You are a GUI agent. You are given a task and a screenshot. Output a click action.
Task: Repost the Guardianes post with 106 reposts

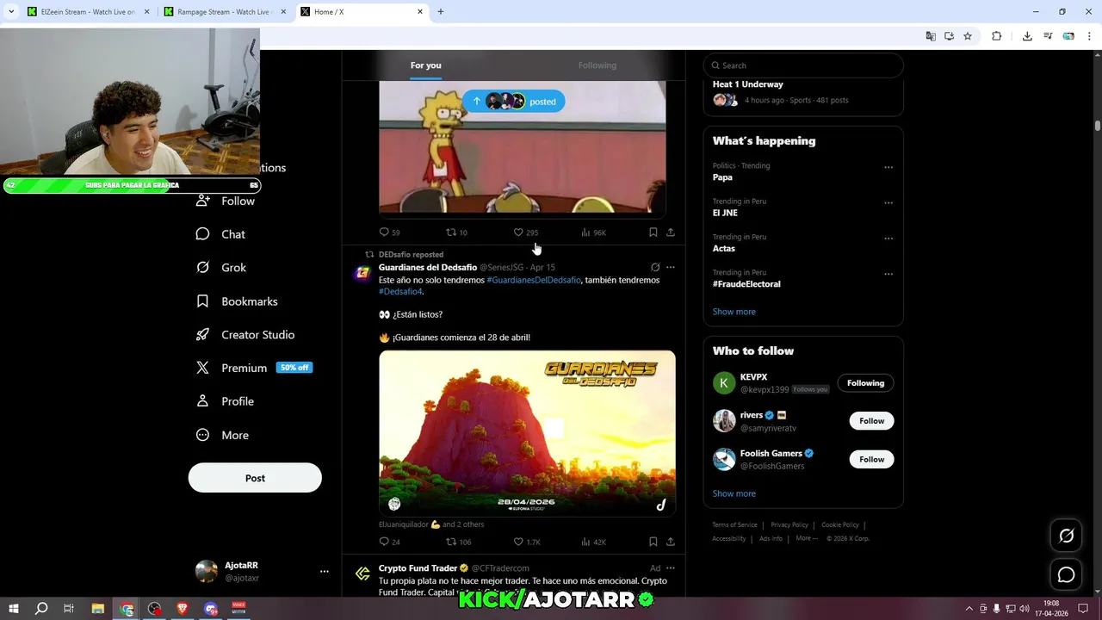tap(458, 542)
